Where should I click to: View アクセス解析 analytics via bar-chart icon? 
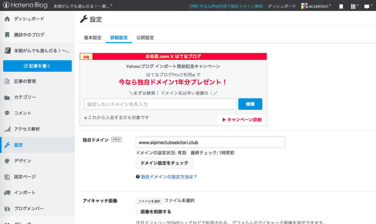pos(7,129)
